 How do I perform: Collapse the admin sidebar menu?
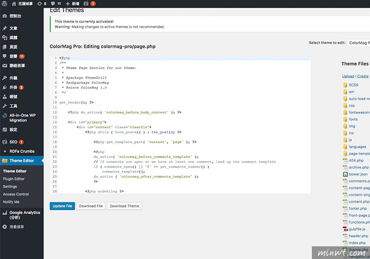click(14, 227)
